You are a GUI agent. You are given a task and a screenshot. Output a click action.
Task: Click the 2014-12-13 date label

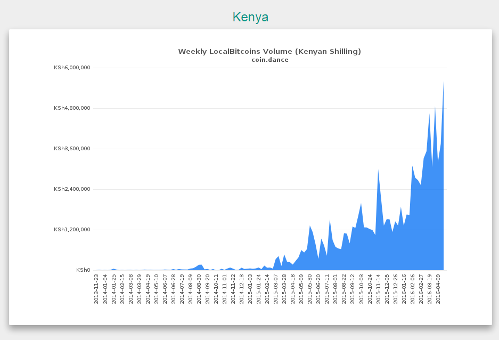242,289
